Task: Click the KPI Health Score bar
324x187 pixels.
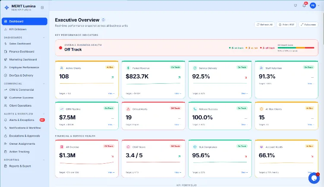Action: [x=296, y=48]
